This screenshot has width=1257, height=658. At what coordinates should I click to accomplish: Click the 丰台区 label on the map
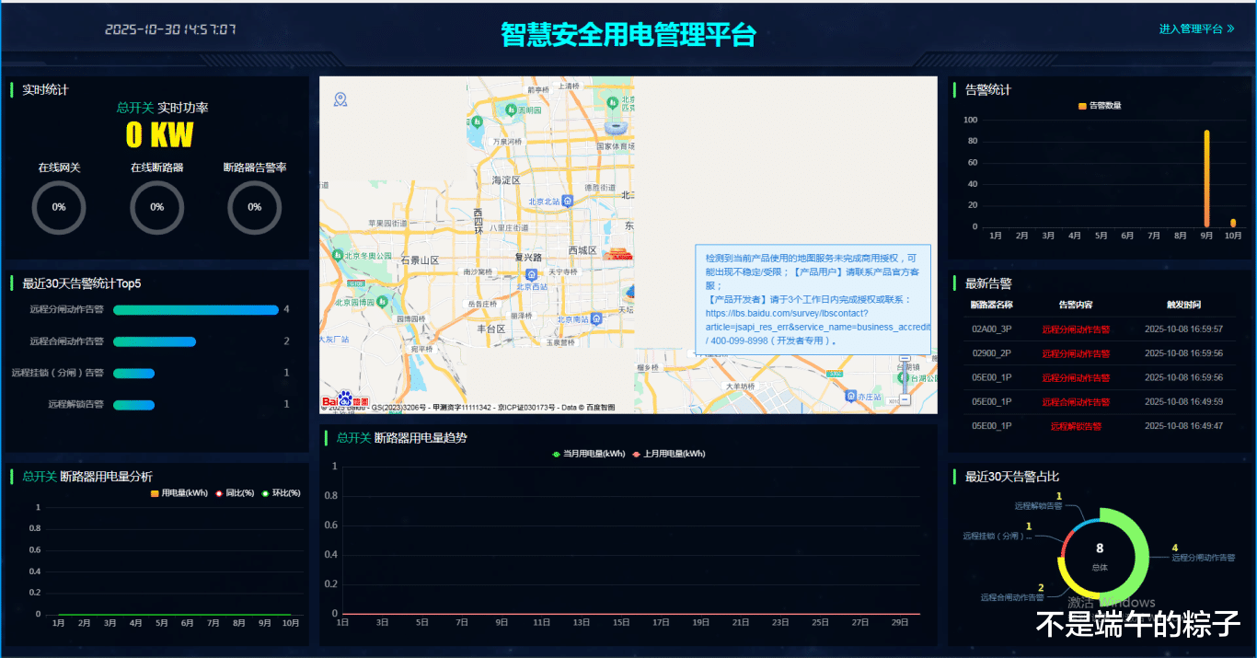491,329
